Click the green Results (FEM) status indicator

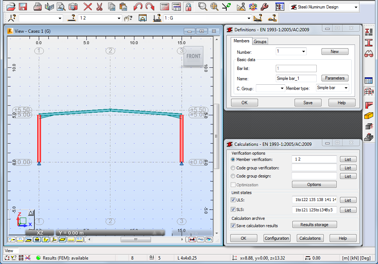tap(38, 258)
